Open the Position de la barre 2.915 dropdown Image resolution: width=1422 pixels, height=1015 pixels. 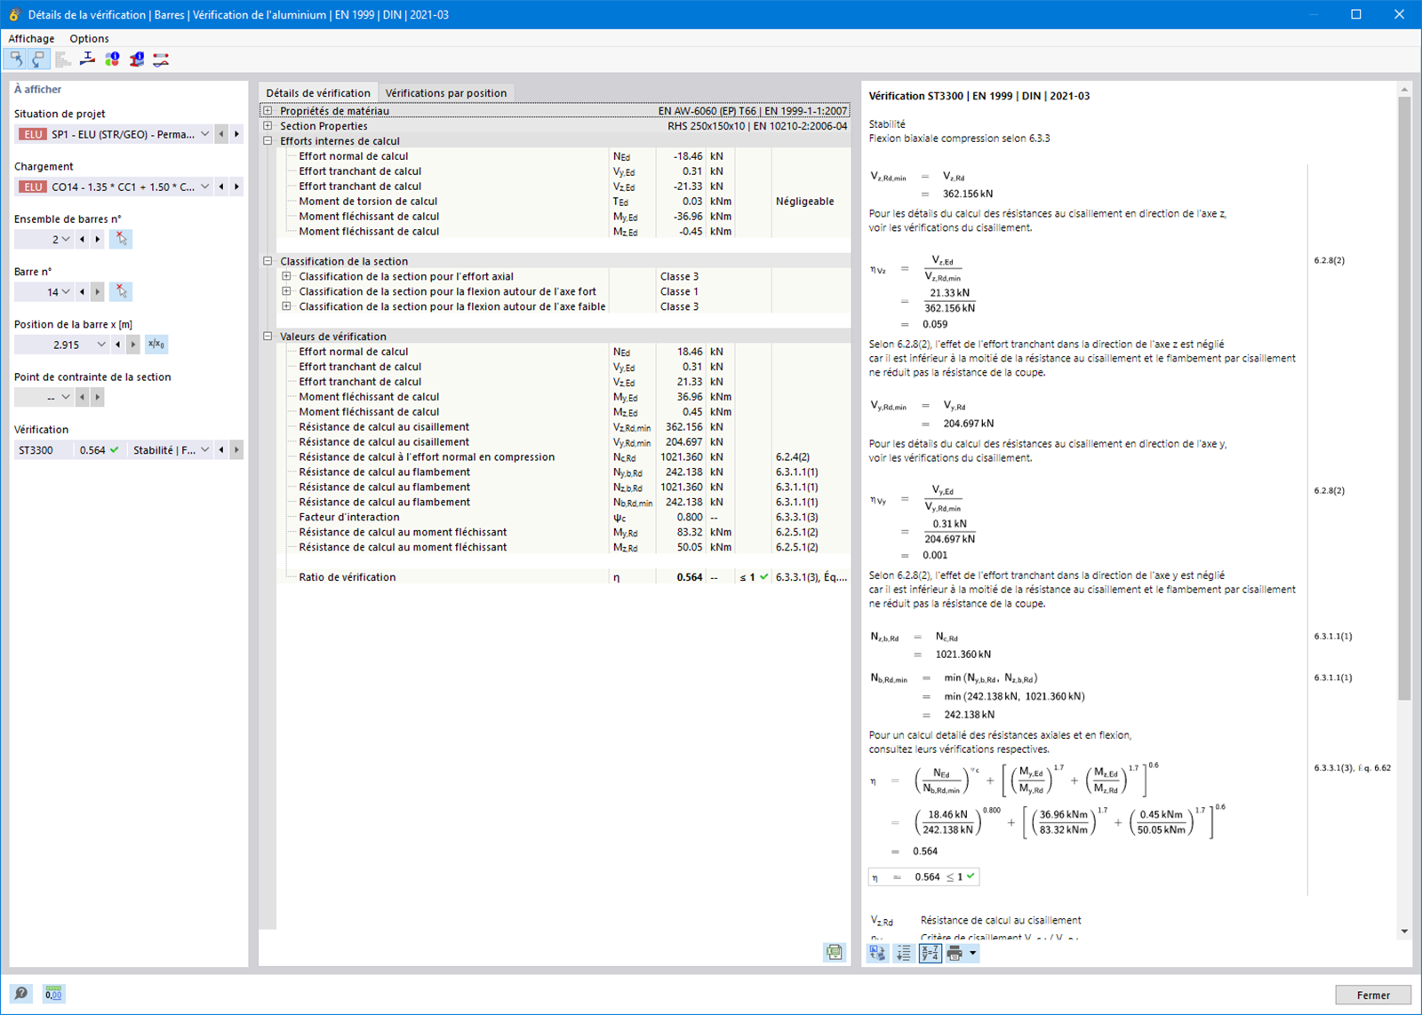coord(101,345)
